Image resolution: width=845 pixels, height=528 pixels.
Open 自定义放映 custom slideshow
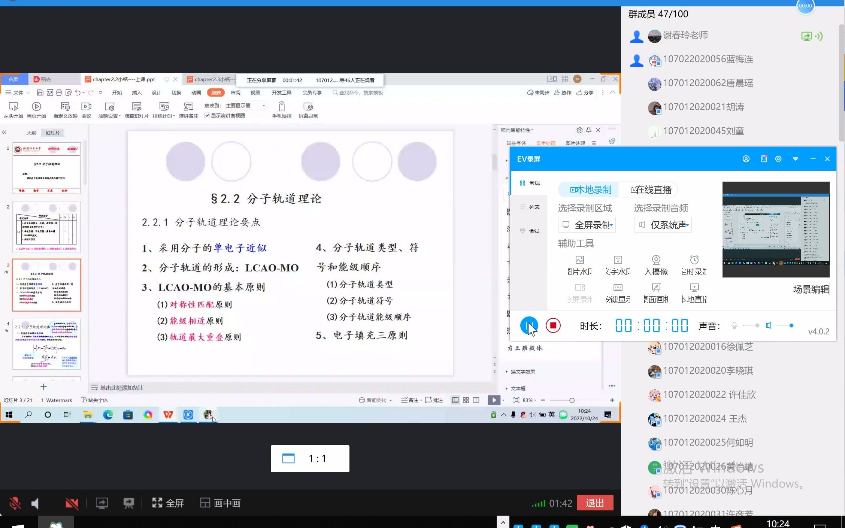(65, 110)
